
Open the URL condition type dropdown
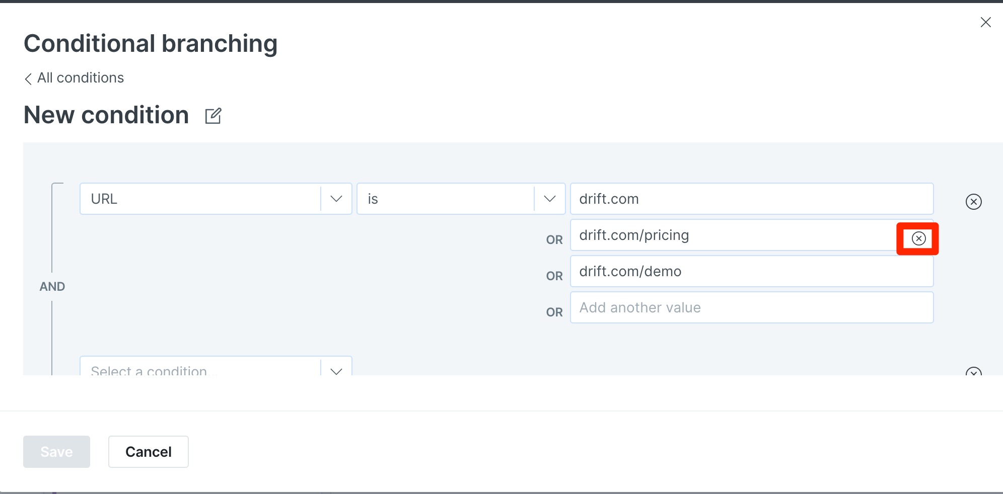coord(200,199)
